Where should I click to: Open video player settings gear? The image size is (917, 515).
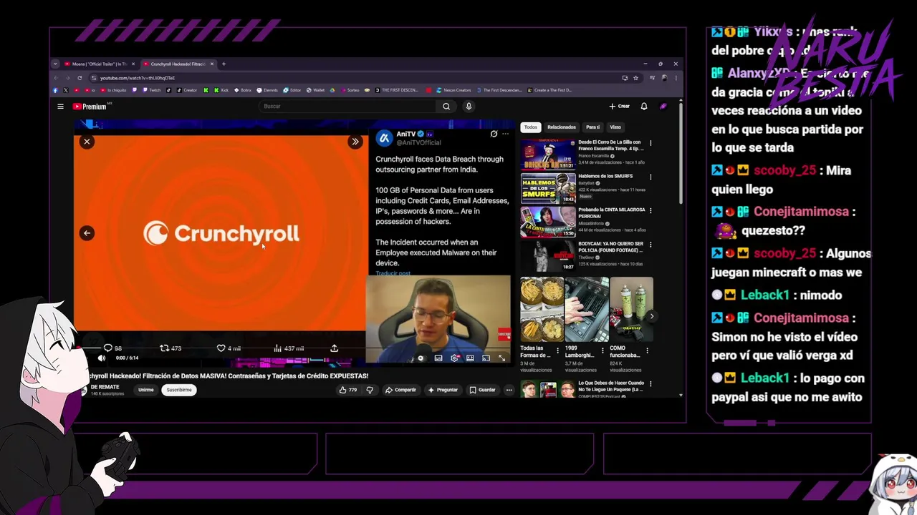[454, 358]
